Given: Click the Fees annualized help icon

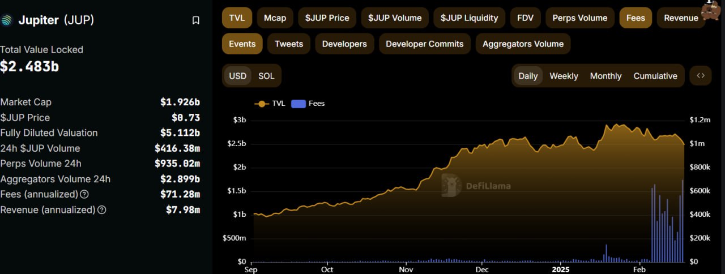Looking at the screenshot, I should click(x=84, y=194).
